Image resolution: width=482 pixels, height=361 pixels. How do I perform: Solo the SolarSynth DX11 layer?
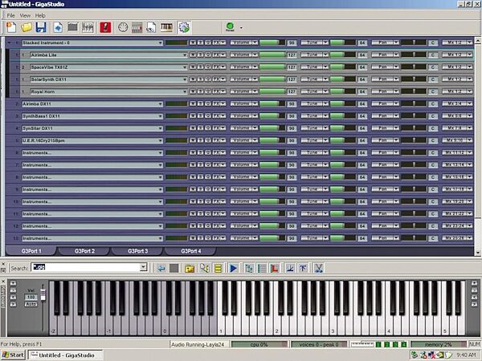(x=200, y=79)
